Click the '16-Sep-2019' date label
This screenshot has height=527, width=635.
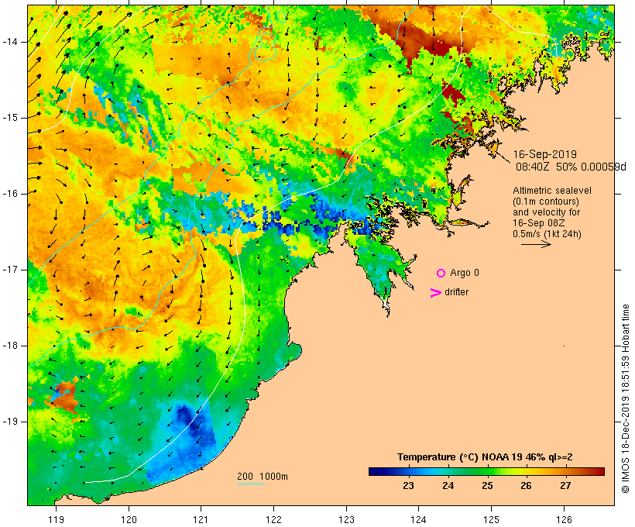[x=544, y=154]
